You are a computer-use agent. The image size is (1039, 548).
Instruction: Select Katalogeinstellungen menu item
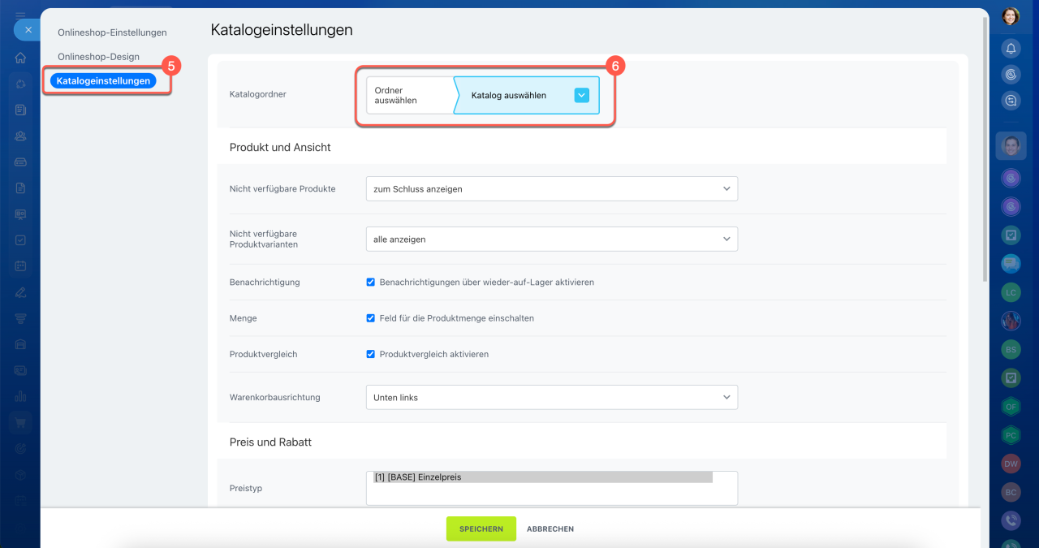103,81
